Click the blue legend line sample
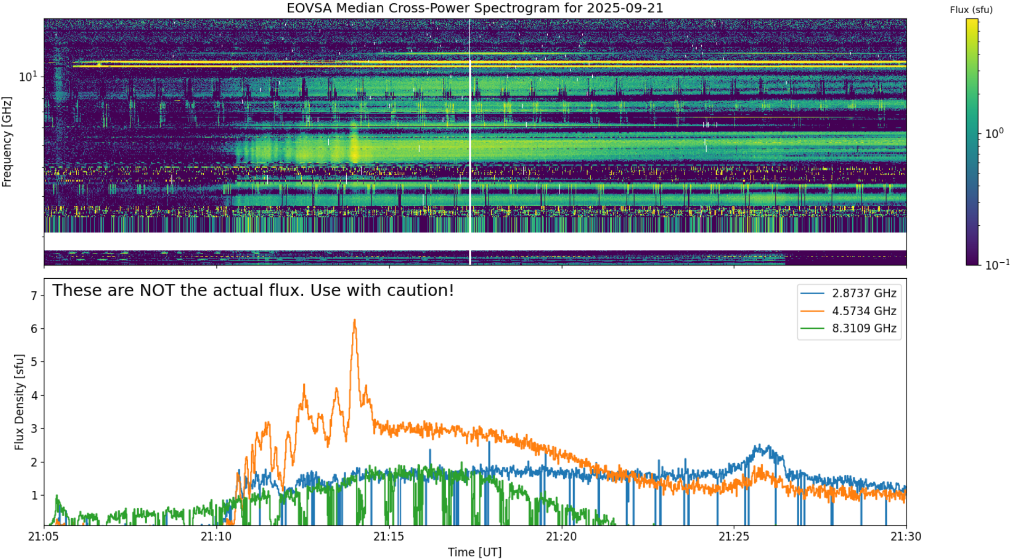This screenshot has width=1012, height=559. click(x=812, y=294)
